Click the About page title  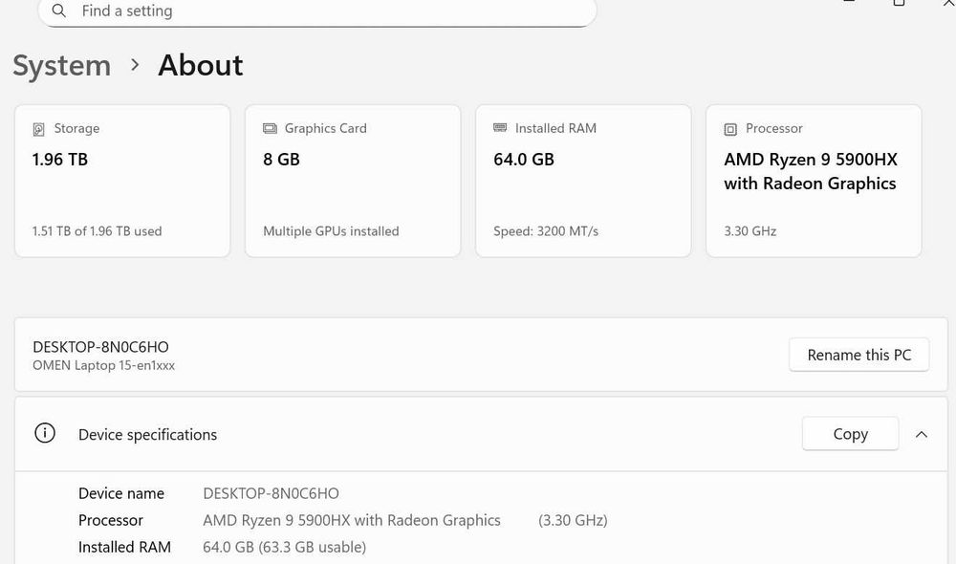pyautogui.click(x=200, y=65)
